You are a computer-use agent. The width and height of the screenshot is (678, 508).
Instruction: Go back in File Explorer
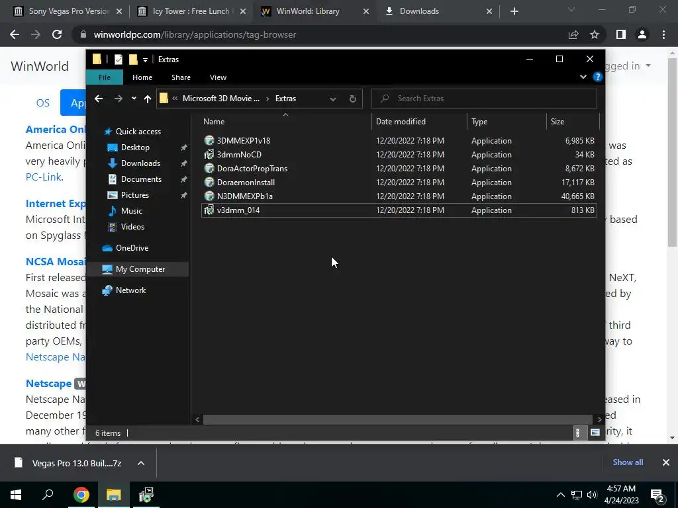pos(99,99)
